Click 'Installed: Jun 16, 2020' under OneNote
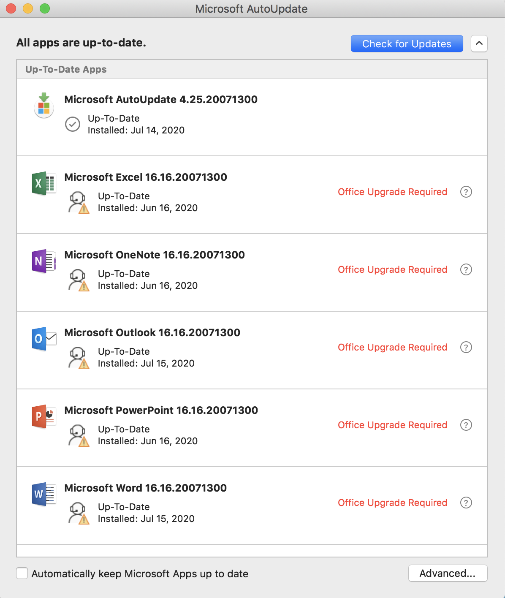The image size is (505, 598). tap(148, 285)
